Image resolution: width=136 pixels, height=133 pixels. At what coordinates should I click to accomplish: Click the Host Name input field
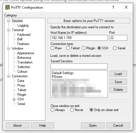click(x=79, y=38)
